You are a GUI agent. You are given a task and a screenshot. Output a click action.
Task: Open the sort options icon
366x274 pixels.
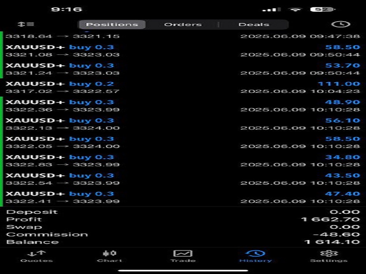point(26,24)
